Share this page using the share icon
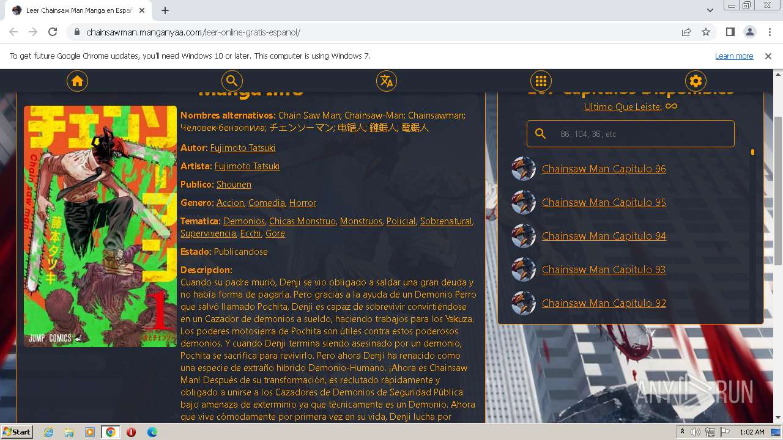The height and width of the screenshot is (440, 783). coord(686,32)
